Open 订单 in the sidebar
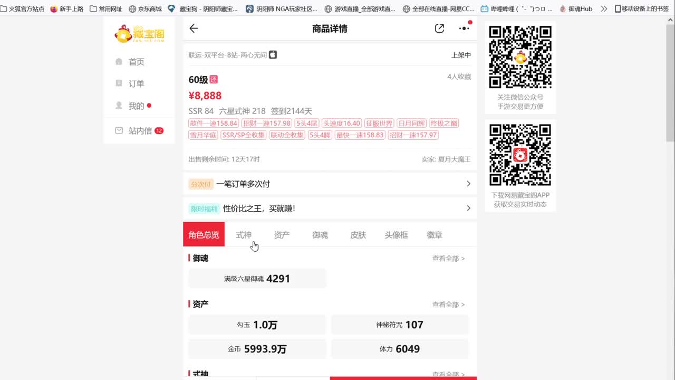Viewport: 675px width, 380px height. [x=136, y=83]
